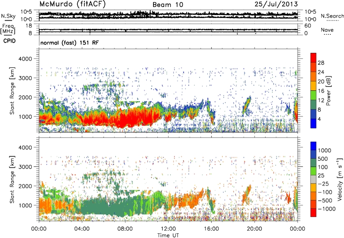
Task: Click the 18 tick on frequency axis
Action: 29,26
